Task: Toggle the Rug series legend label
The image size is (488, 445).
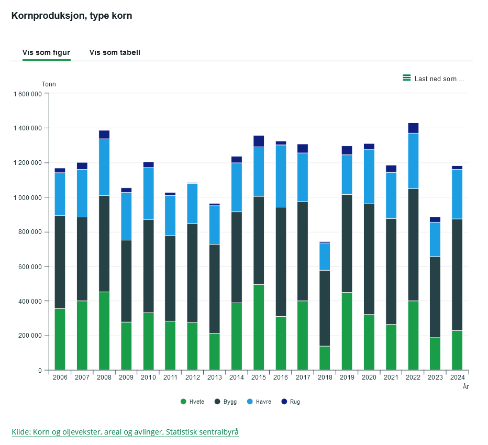Action: (295, 402)
